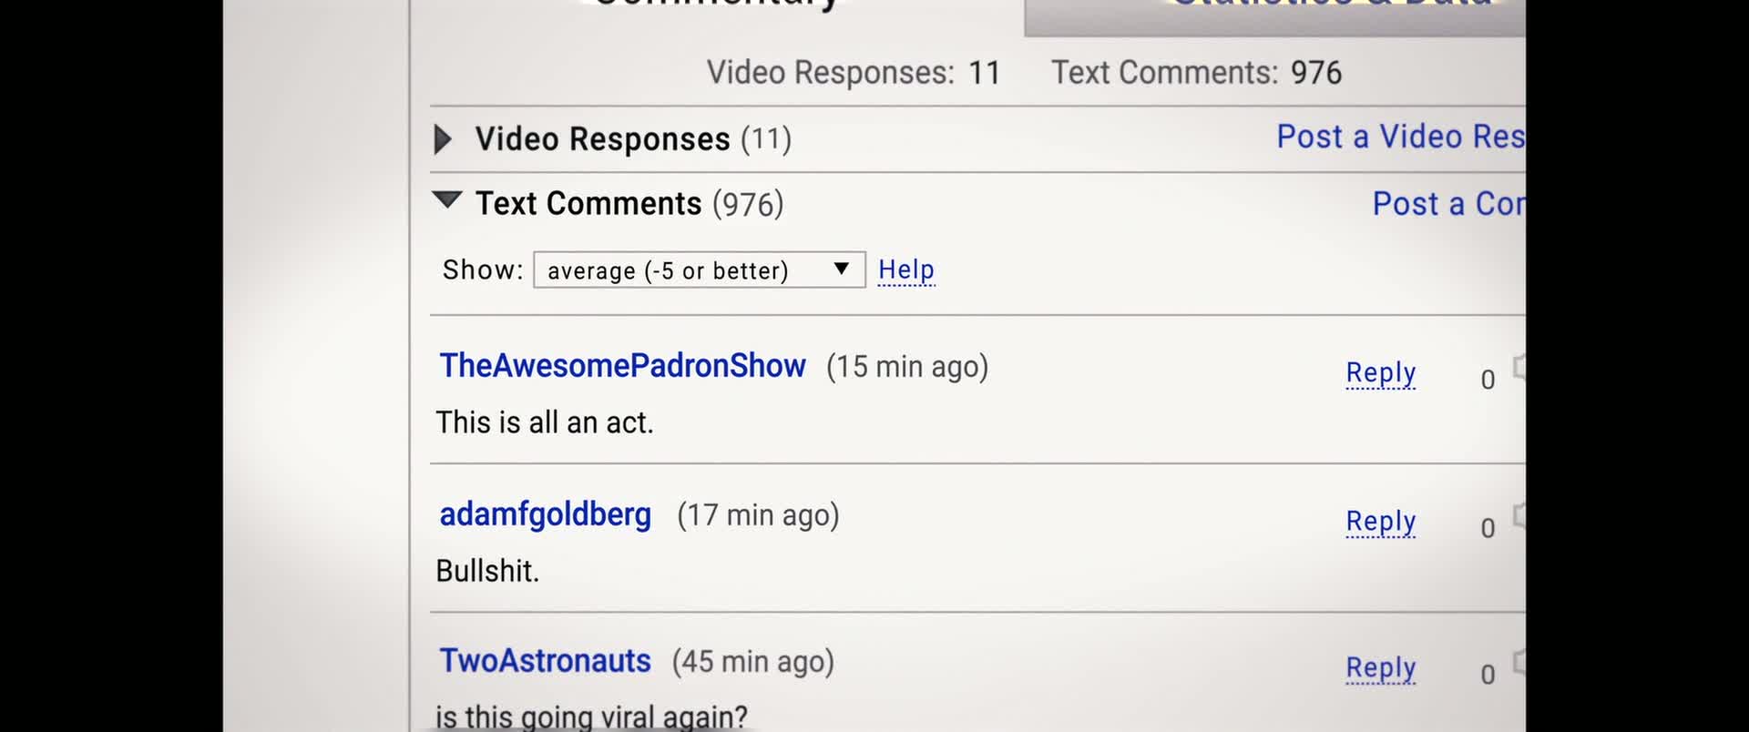Click the Video Responses (11) heading
The height and width of the screenshot is (732, 1749).
pos(633,139)
